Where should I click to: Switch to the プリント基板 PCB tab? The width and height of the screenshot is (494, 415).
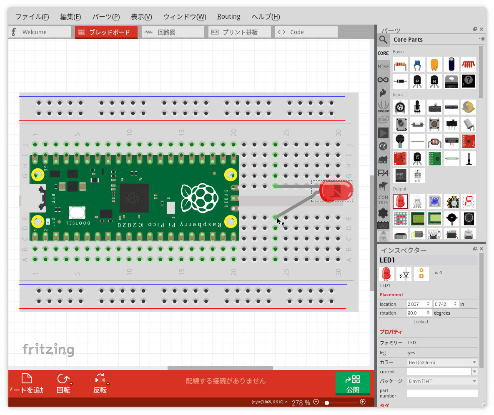[x=239, y=32]
